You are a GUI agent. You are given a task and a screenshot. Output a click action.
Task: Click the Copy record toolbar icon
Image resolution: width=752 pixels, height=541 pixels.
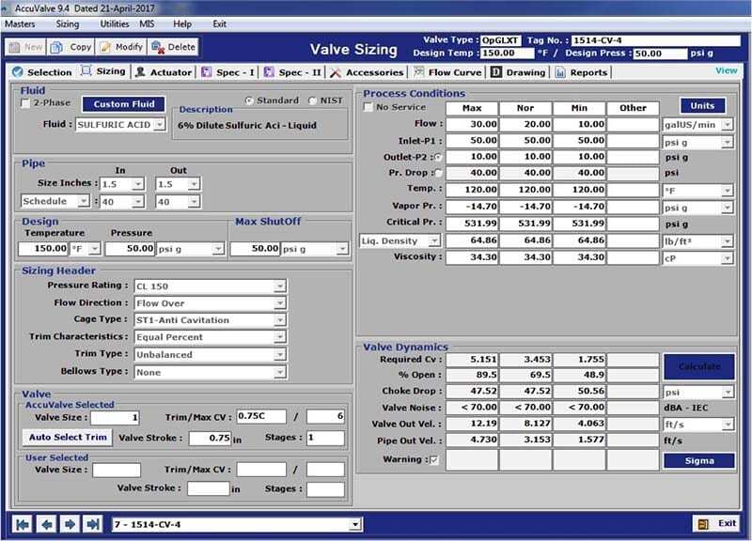coord(58,45)
